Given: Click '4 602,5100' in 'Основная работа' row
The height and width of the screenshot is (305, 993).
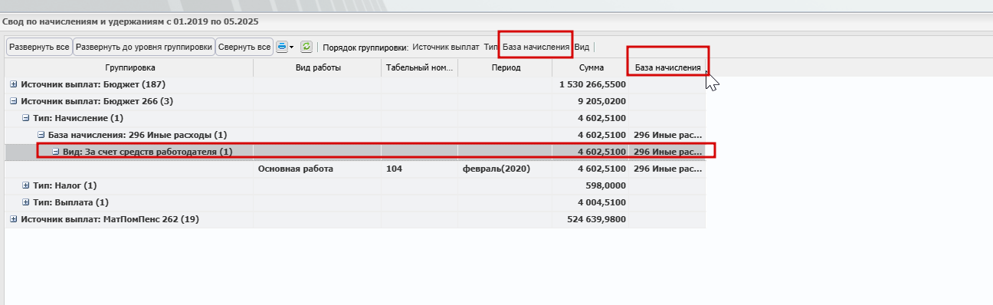Looking at the screenshot, I should 602,169.
